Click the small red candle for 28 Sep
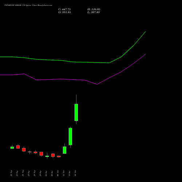The image size is (182, 182). pyautogui.click(x=35, y=152)
